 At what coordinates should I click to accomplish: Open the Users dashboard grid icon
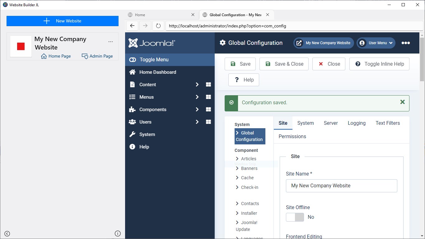coord(208,122)
